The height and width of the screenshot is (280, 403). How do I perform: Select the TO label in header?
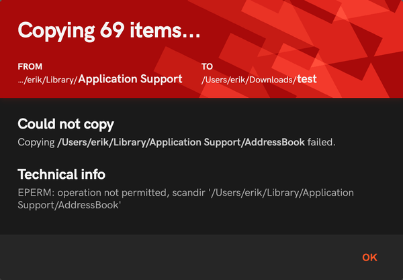pos(207,67)
